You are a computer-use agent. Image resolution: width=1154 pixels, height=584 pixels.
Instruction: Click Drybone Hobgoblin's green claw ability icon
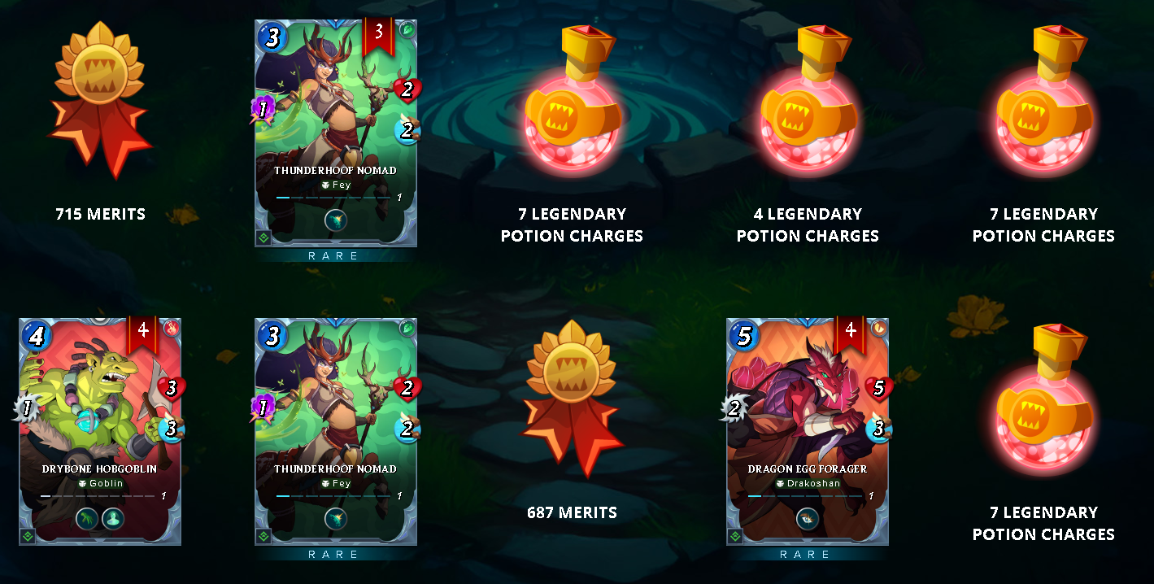point(87,518)
